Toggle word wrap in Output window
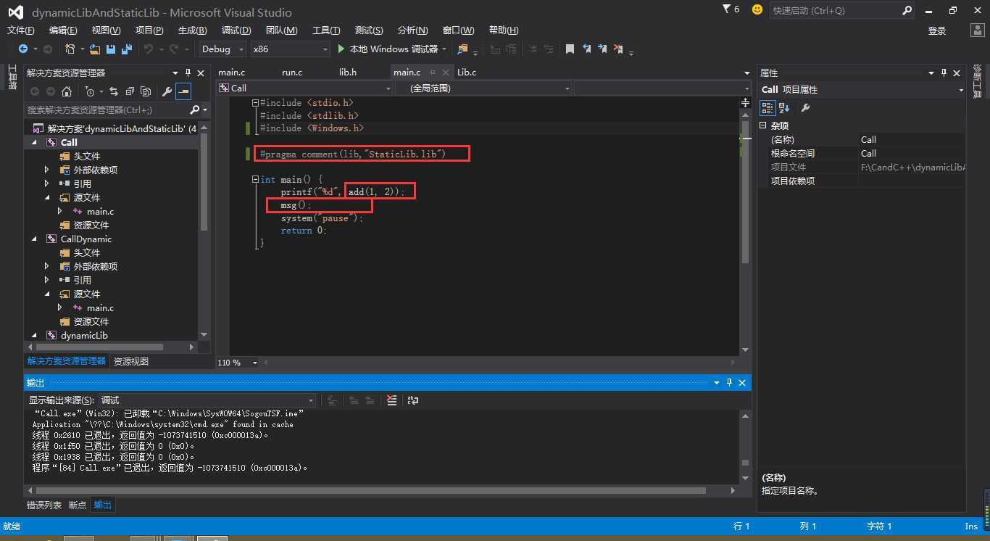 (x=413, y=400)
